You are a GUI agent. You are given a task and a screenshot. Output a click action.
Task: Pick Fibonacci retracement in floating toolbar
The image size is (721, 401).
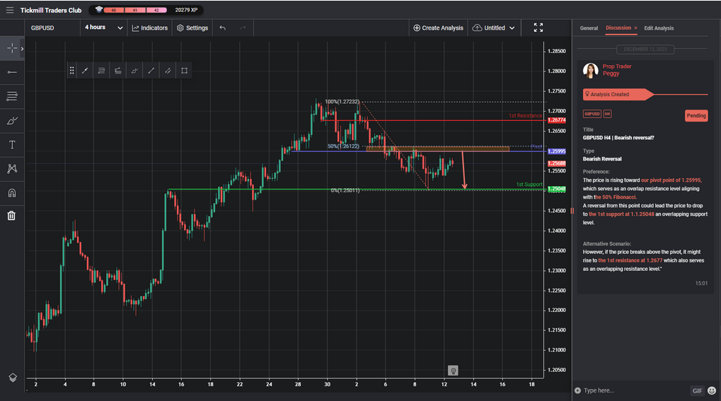coord(102,70)
